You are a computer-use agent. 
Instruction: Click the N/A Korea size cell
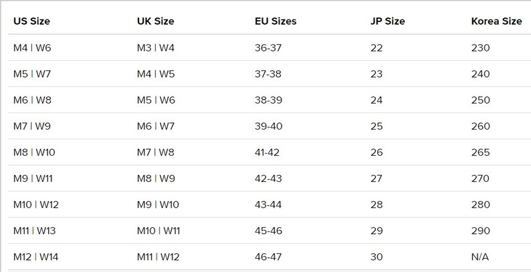click(x=480, y=257)
